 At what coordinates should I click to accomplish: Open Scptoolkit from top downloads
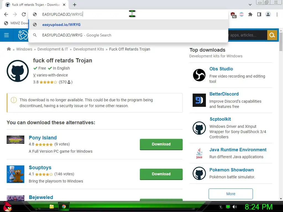(x=220, y=119)
